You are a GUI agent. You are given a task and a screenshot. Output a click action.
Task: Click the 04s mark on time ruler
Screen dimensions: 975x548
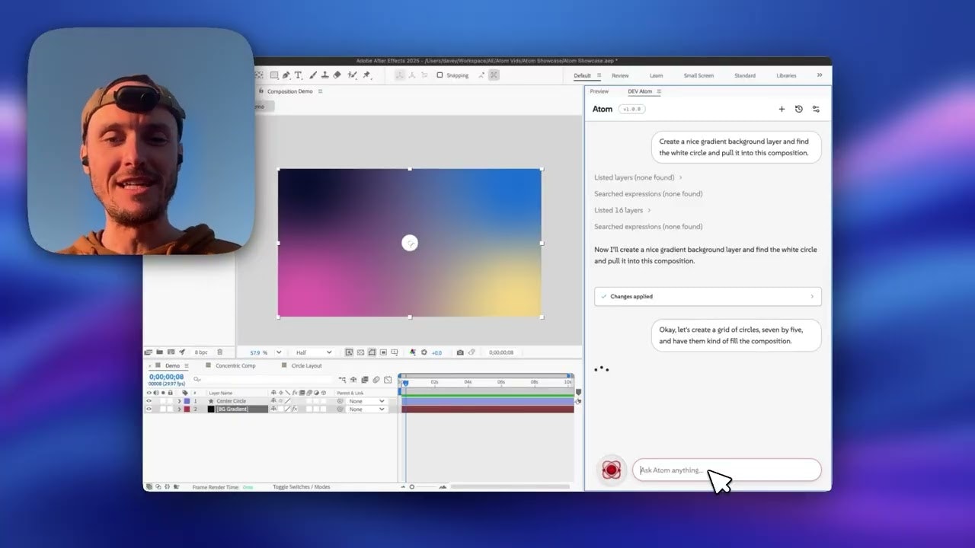pos(467,381)
